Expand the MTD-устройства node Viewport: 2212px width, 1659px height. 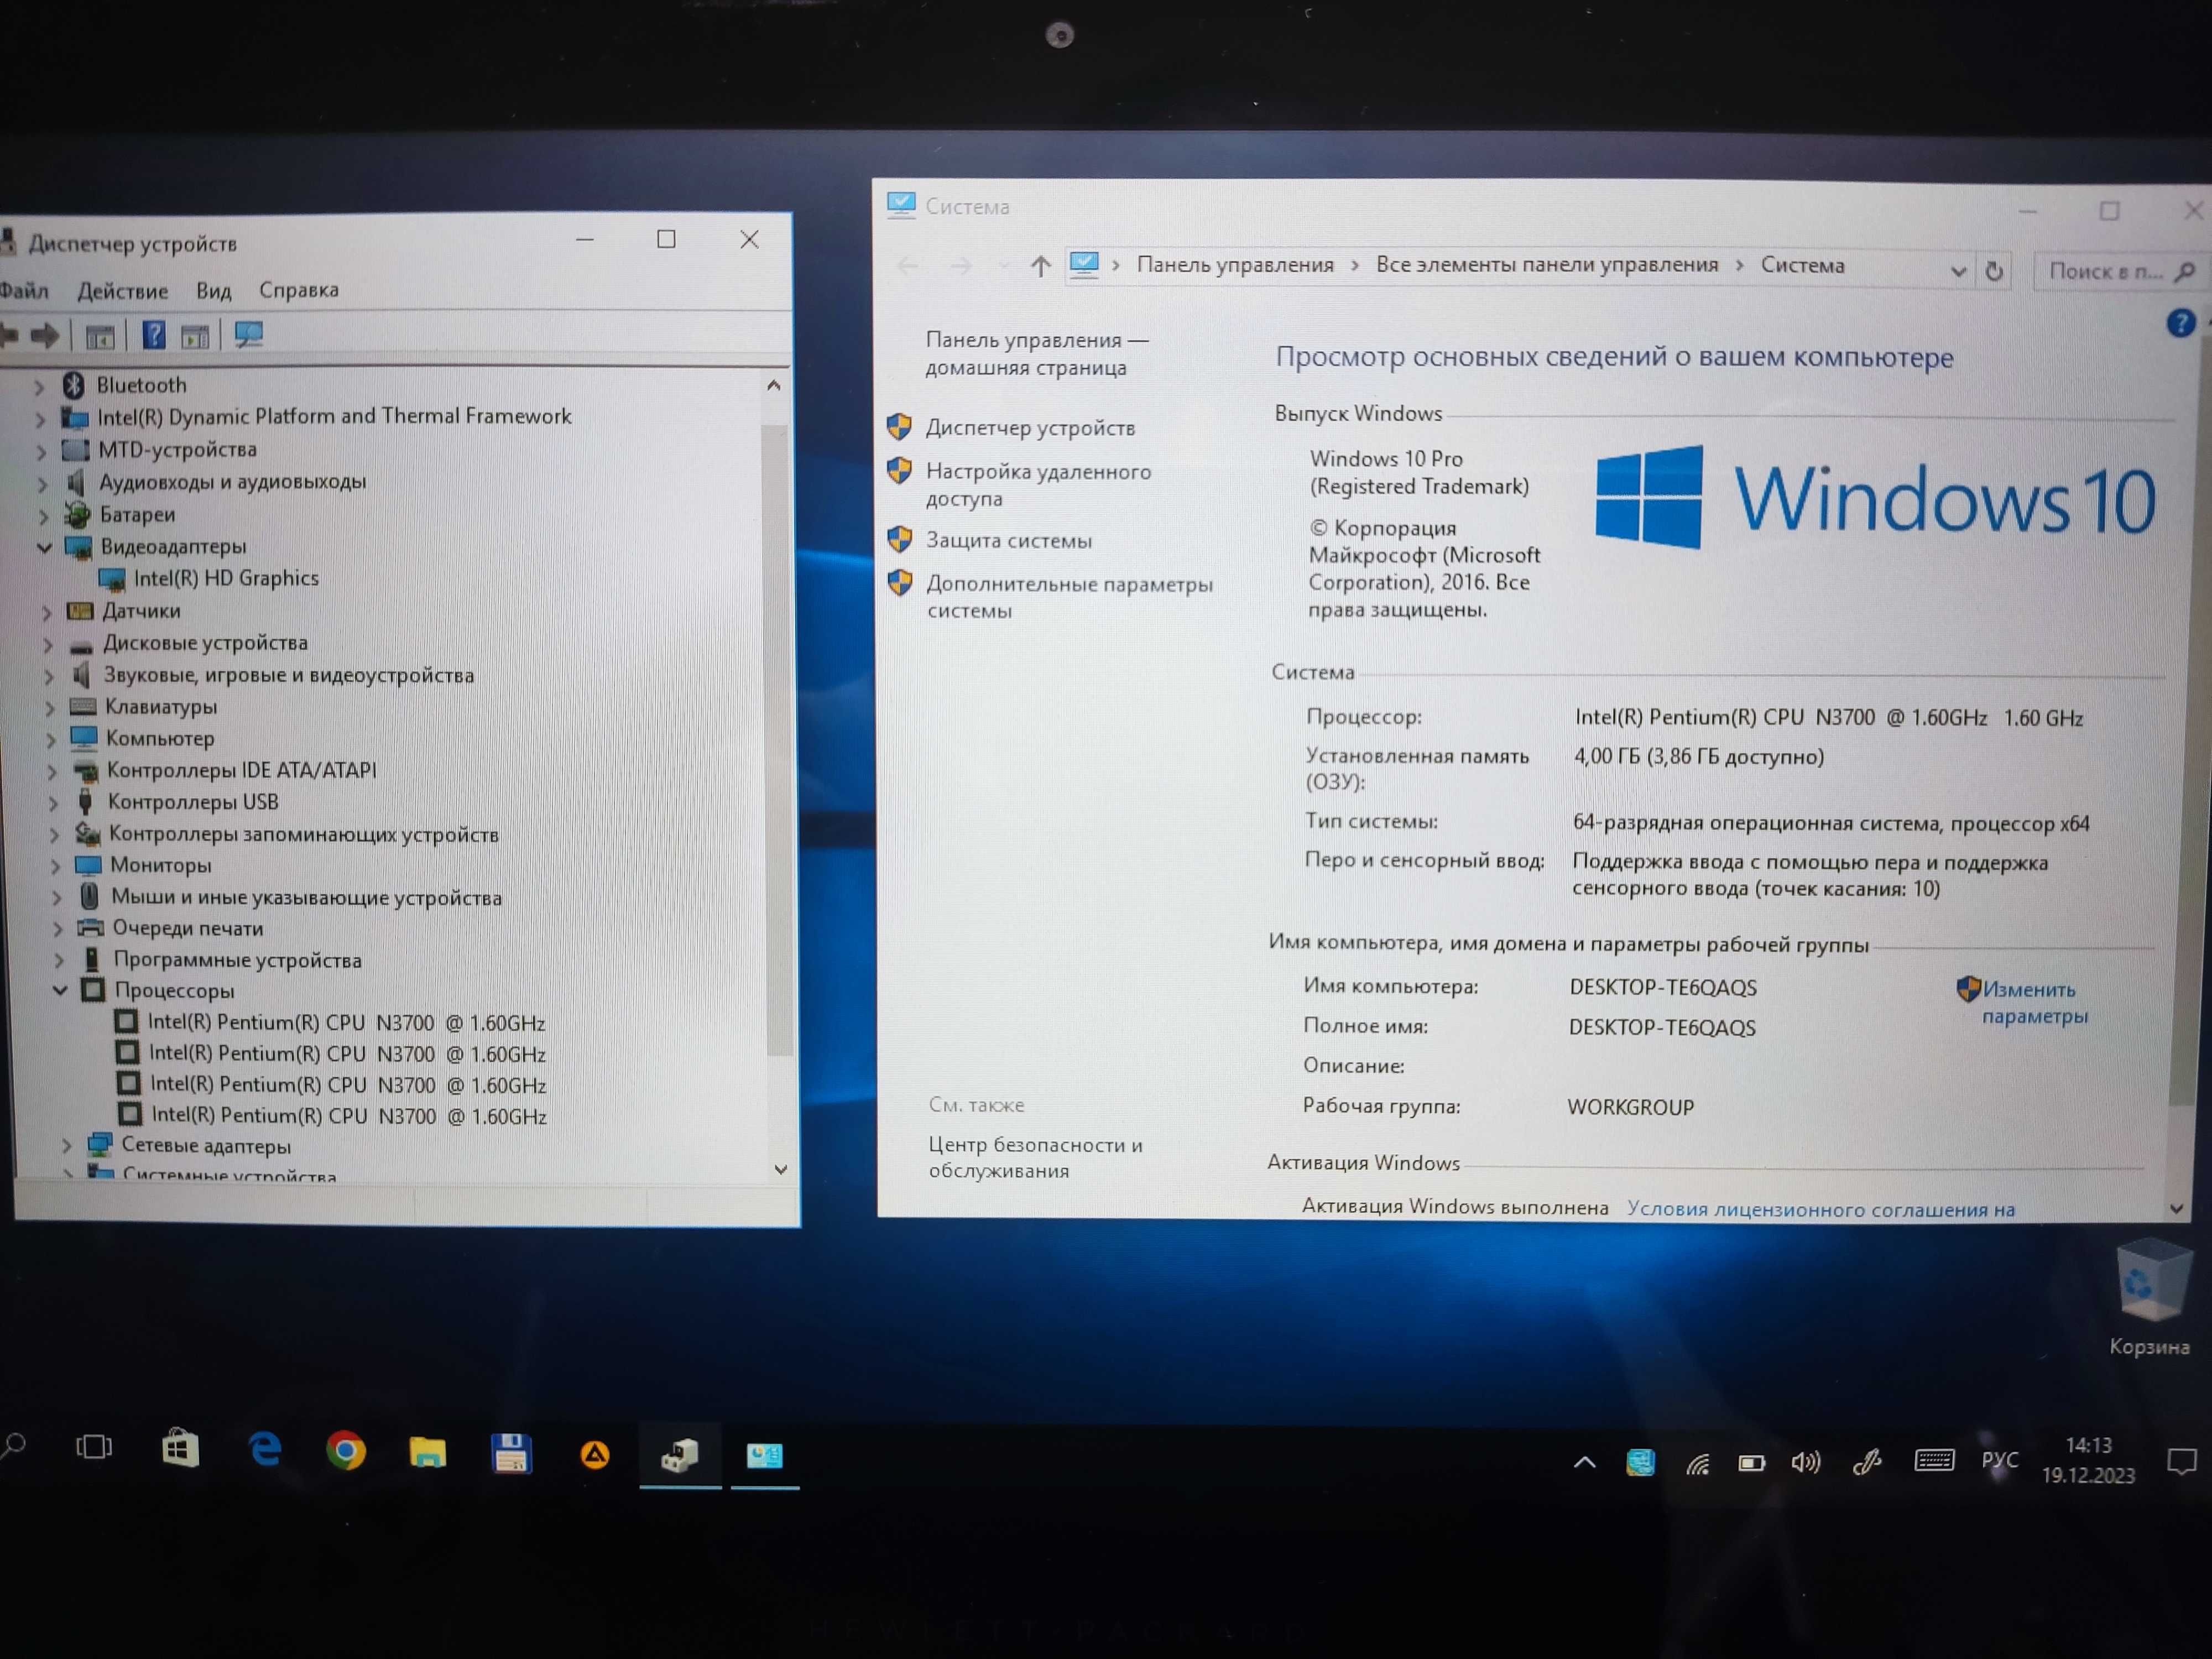coord(41,452)
